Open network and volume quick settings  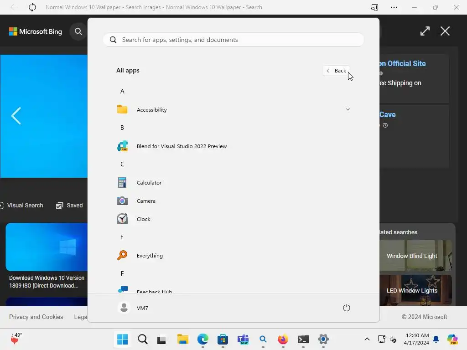(387, 339)
